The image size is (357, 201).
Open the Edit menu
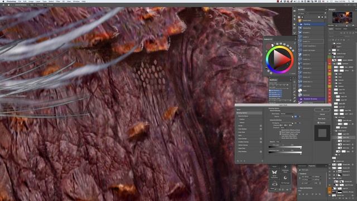[25, 1]
